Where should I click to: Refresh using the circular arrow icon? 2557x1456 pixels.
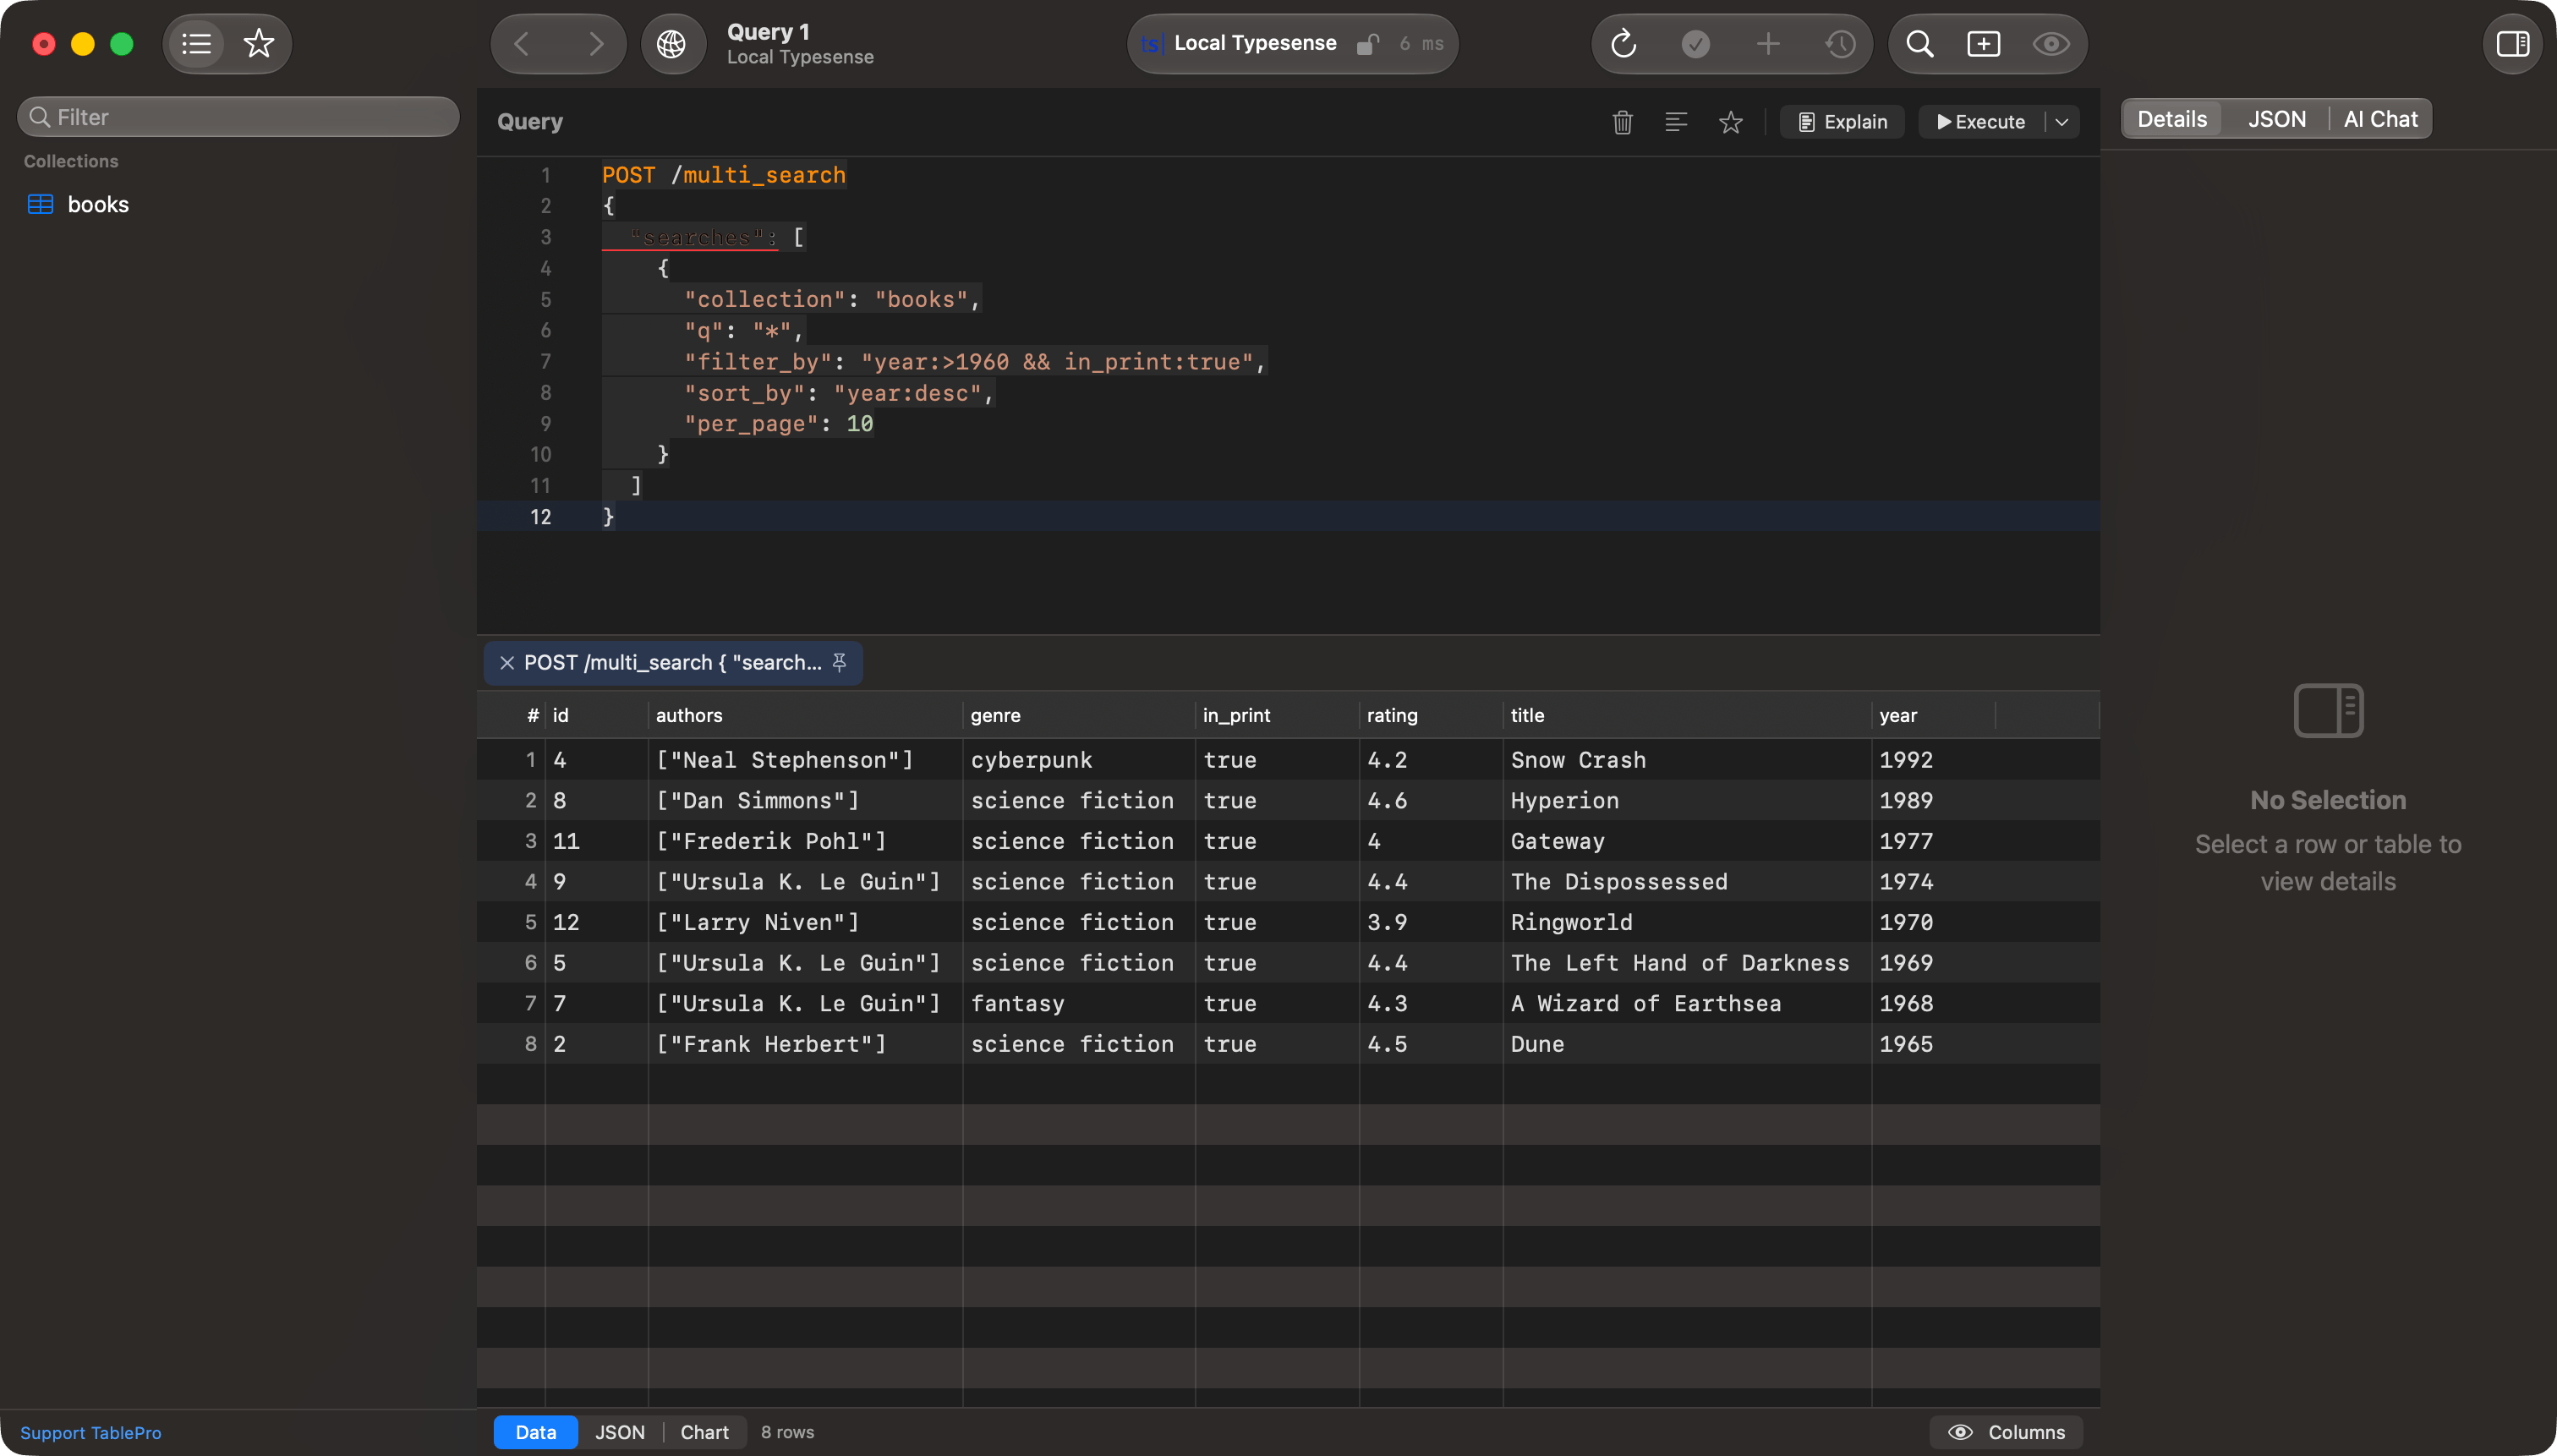click(x=1623, y=44)
